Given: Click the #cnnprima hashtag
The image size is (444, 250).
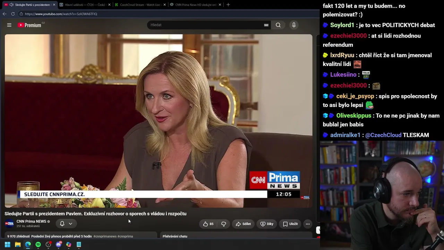Looking at the screenshot, I should pos(125,236).
